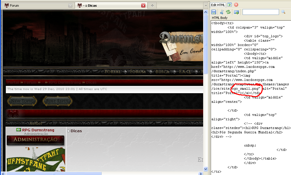Go to Busca in the navigation bar
This screenshot has width=291, height=175.
pyautogui.click(x=162, y=72)
